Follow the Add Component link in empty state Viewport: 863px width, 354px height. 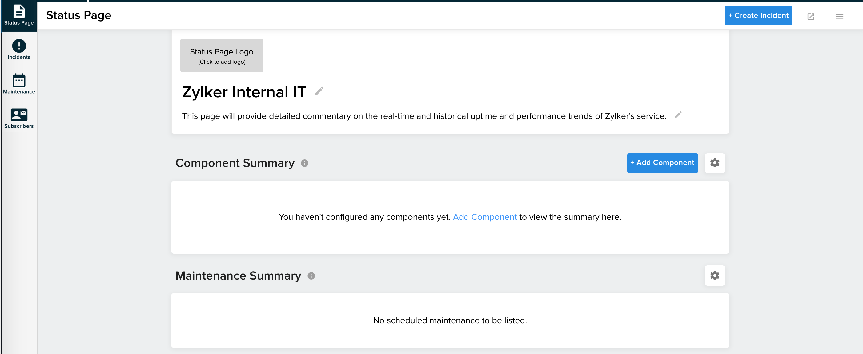pyautogui.click(x=485, y=217)
